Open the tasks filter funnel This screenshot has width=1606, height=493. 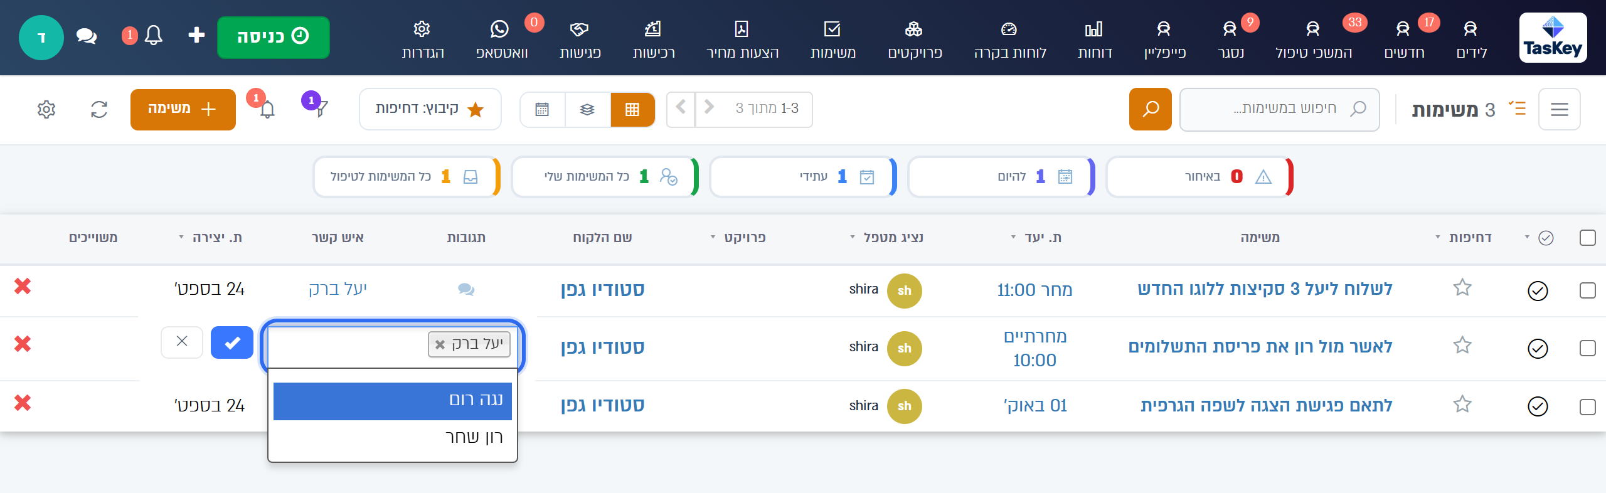(x=321, y=110)
